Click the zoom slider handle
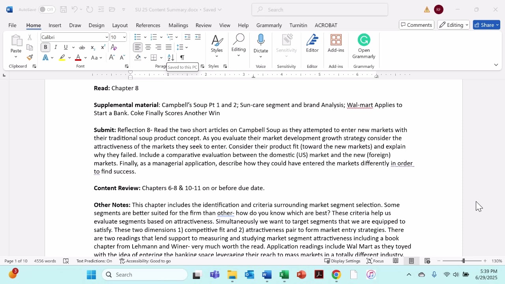 464,261
